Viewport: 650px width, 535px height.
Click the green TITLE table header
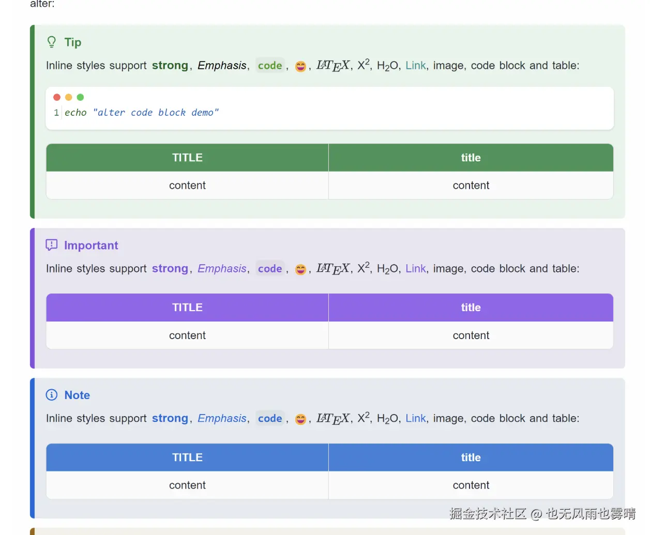(187, 158)
